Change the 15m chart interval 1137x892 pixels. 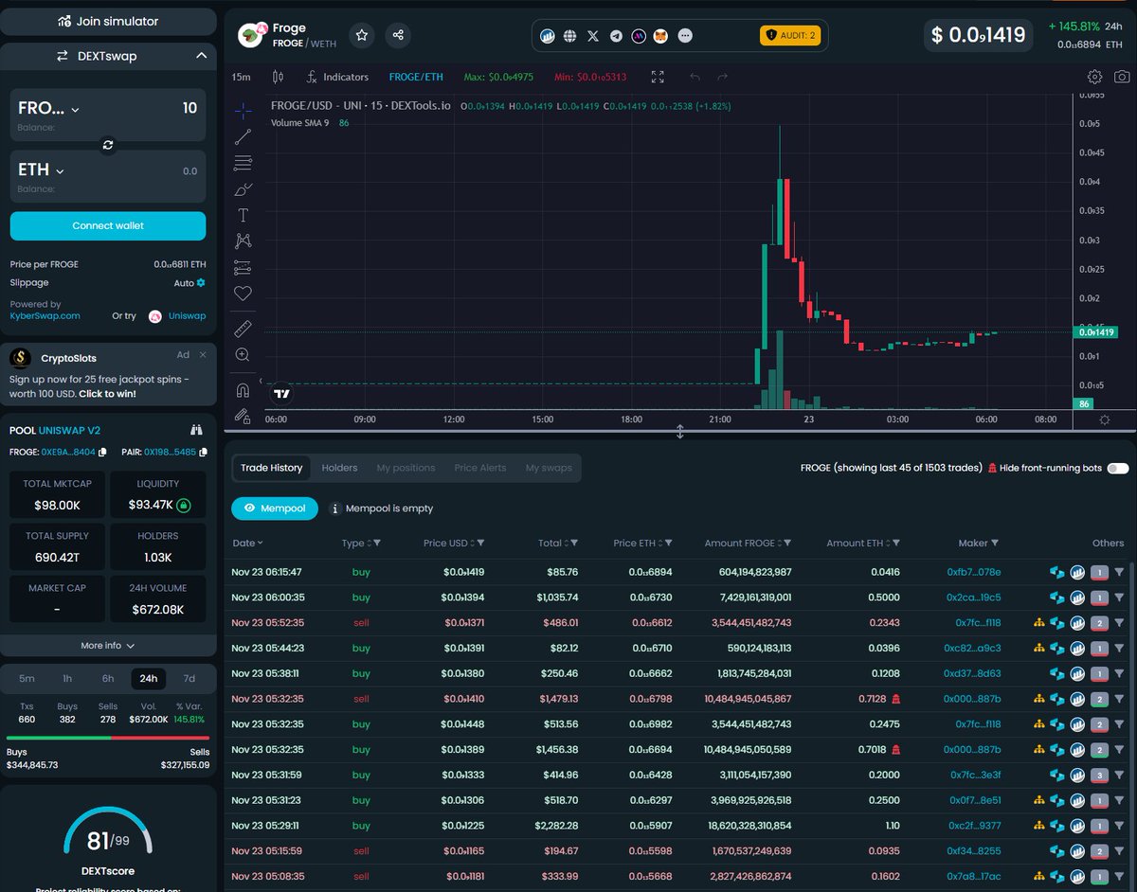coord(242,77)
